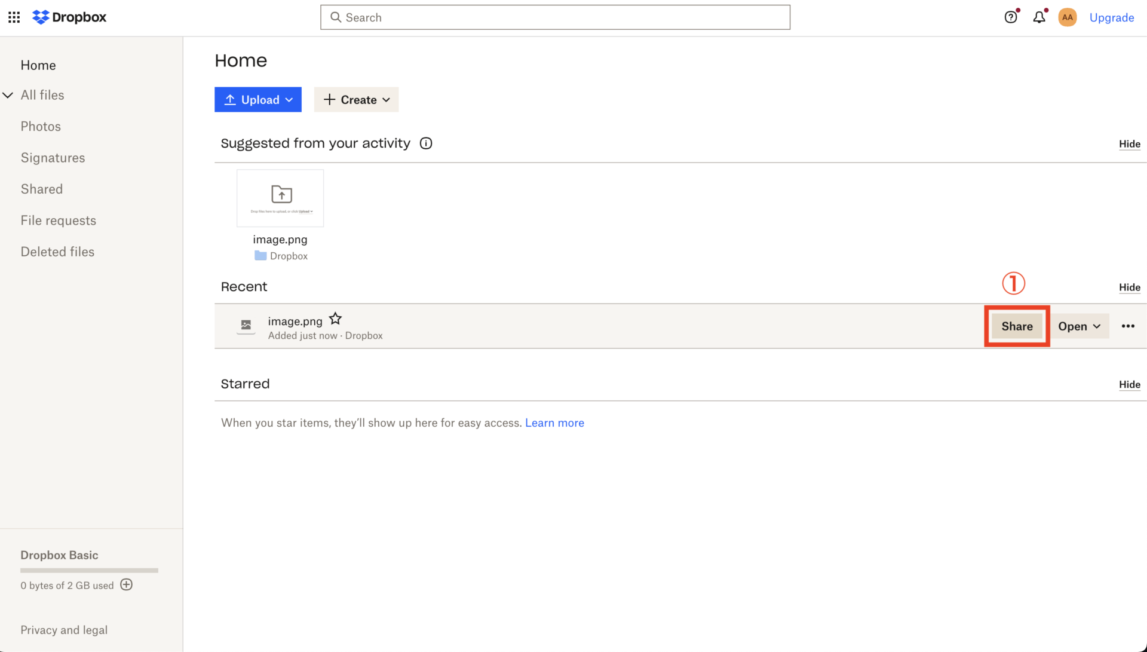The height and width of the screenshot is (652, 1147).
Task: Hide the Starred section
Action: point(1129,384)
